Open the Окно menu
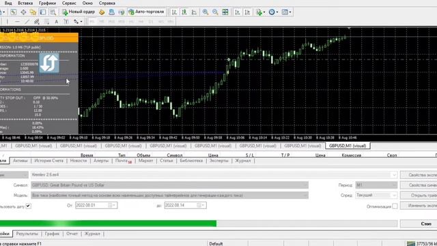The width and height of the screenshot is (437, 246). [x=87, y=3]
